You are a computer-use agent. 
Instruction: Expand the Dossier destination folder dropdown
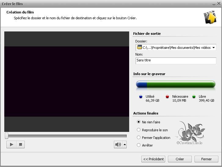213,48
